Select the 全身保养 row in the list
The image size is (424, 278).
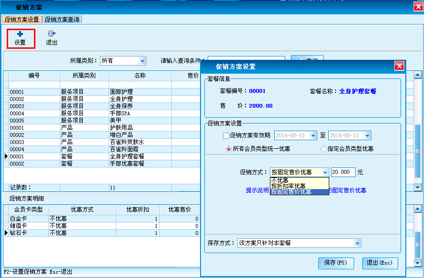pyautogui.click(x=121, y=106)
